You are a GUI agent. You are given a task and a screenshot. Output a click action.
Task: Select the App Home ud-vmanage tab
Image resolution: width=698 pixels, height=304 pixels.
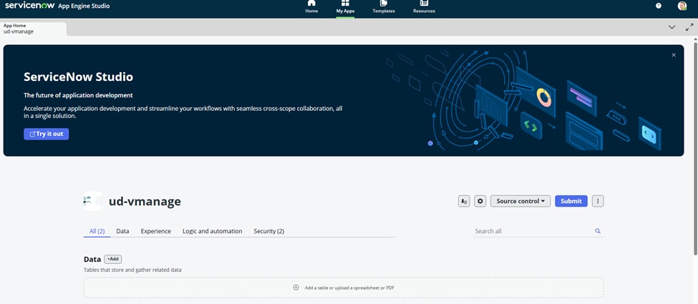coord(34,29)
